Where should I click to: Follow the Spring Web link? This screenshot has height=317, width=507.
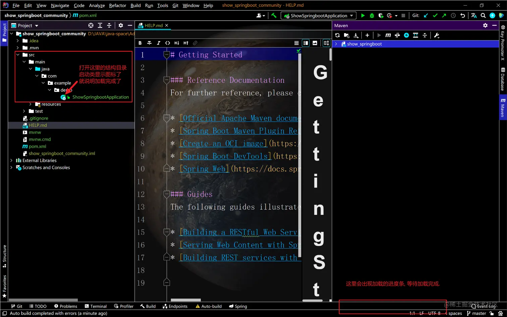click(x=204, y=169)
